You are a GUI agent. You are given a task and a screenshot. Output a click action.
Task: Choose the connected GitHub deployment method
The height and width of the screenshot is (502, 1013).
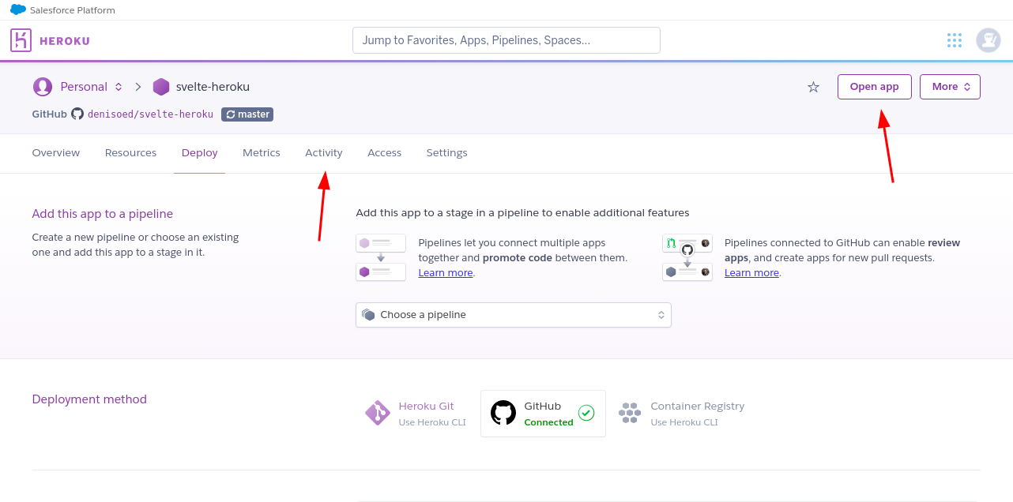pyautogui.click(x=543, y=413)
